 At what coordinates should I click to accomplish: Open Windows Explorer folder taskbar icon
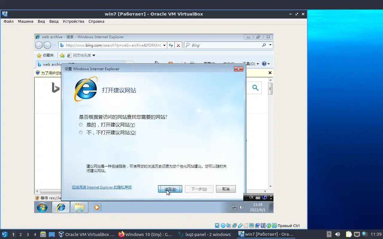[79, 207]
